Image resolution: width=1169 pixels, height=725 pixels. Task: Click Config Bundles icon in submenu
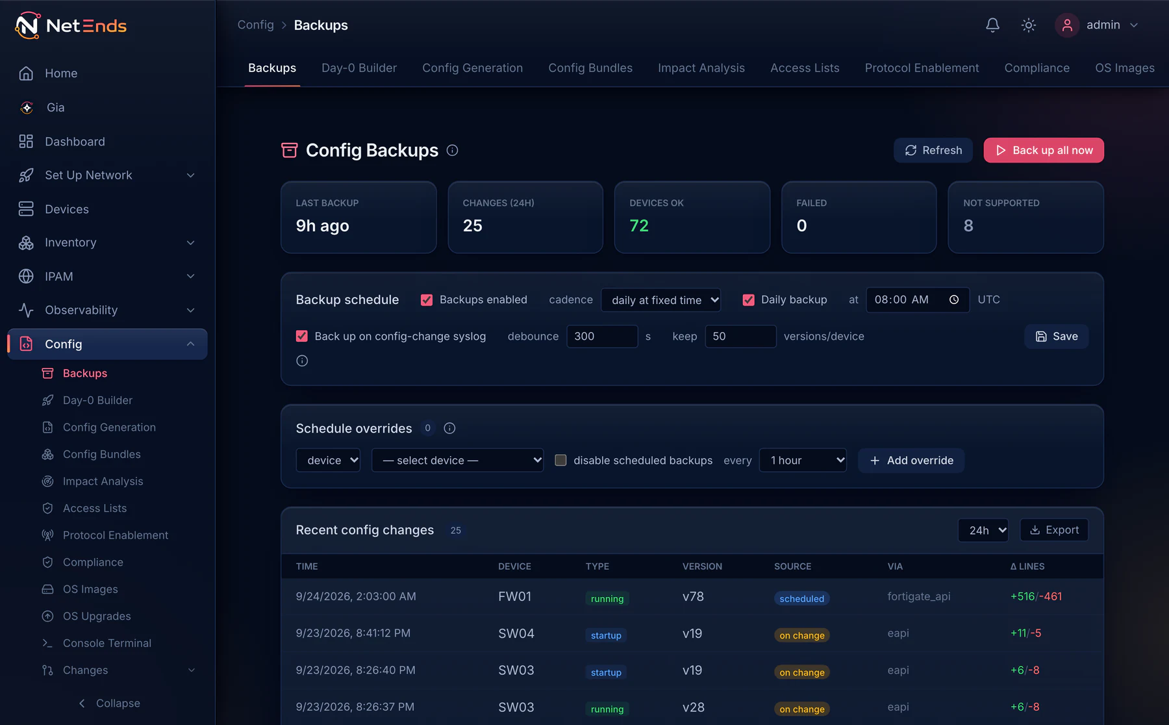[x=47, y=454]
